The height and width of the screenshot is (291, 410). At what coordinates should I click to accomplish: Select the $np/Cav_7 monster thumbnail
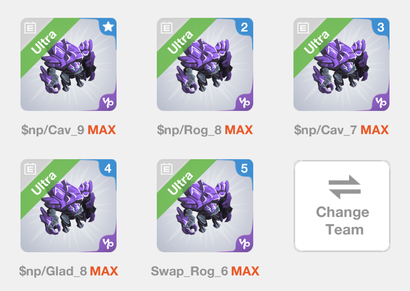(341, 65)
